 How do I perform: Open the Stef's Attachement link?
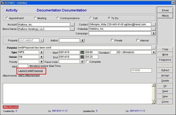click(x=29, y=75)
